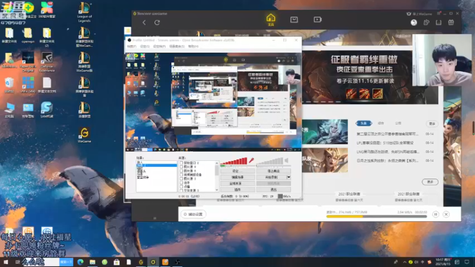This screenshot has width=475, height=267.
Task: Pause the WeGame download
Action: coord(436,214)
